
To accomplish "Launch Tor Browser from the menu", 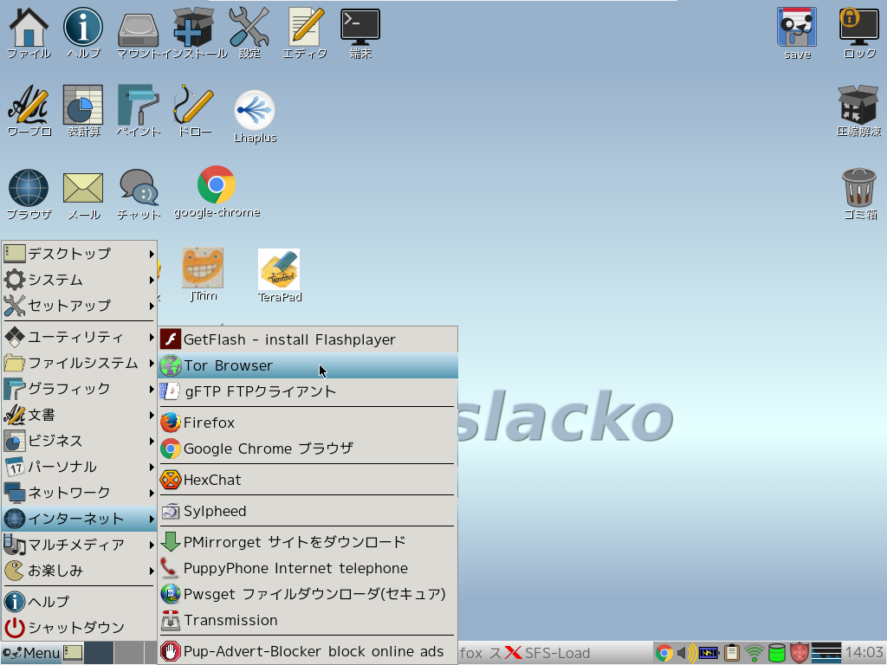I will (308, 366).
